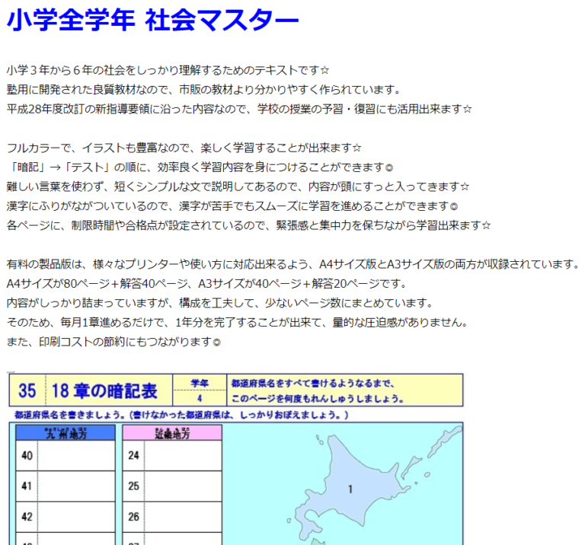585x545 pixels.
Task: Click the line starting 難しい言葉を使わず
Action: [x=238, y=186]
